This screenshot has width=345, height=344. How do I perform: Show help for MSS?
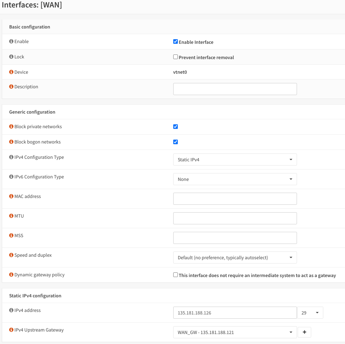point(11,235)
